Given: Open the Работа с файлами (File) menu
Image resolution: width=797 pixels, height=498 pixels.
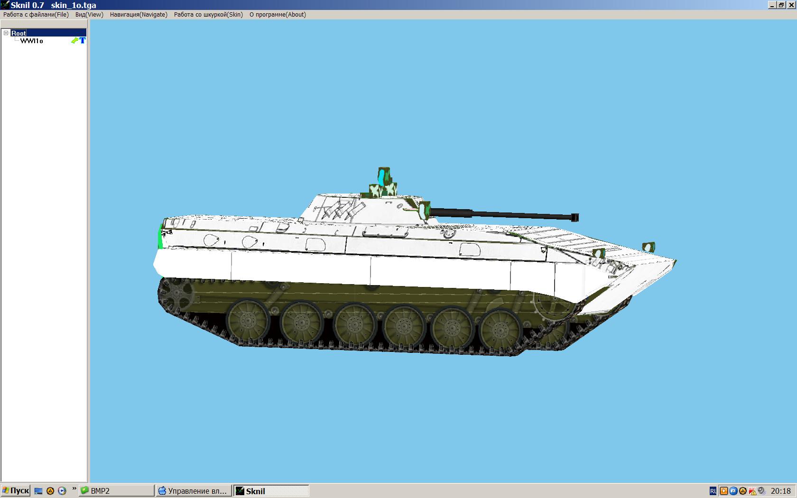Looking at the screenshot, I should [36, 15].
